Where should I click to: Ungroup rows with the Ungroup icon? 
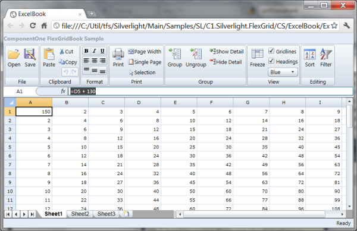(x=196, y=54)
